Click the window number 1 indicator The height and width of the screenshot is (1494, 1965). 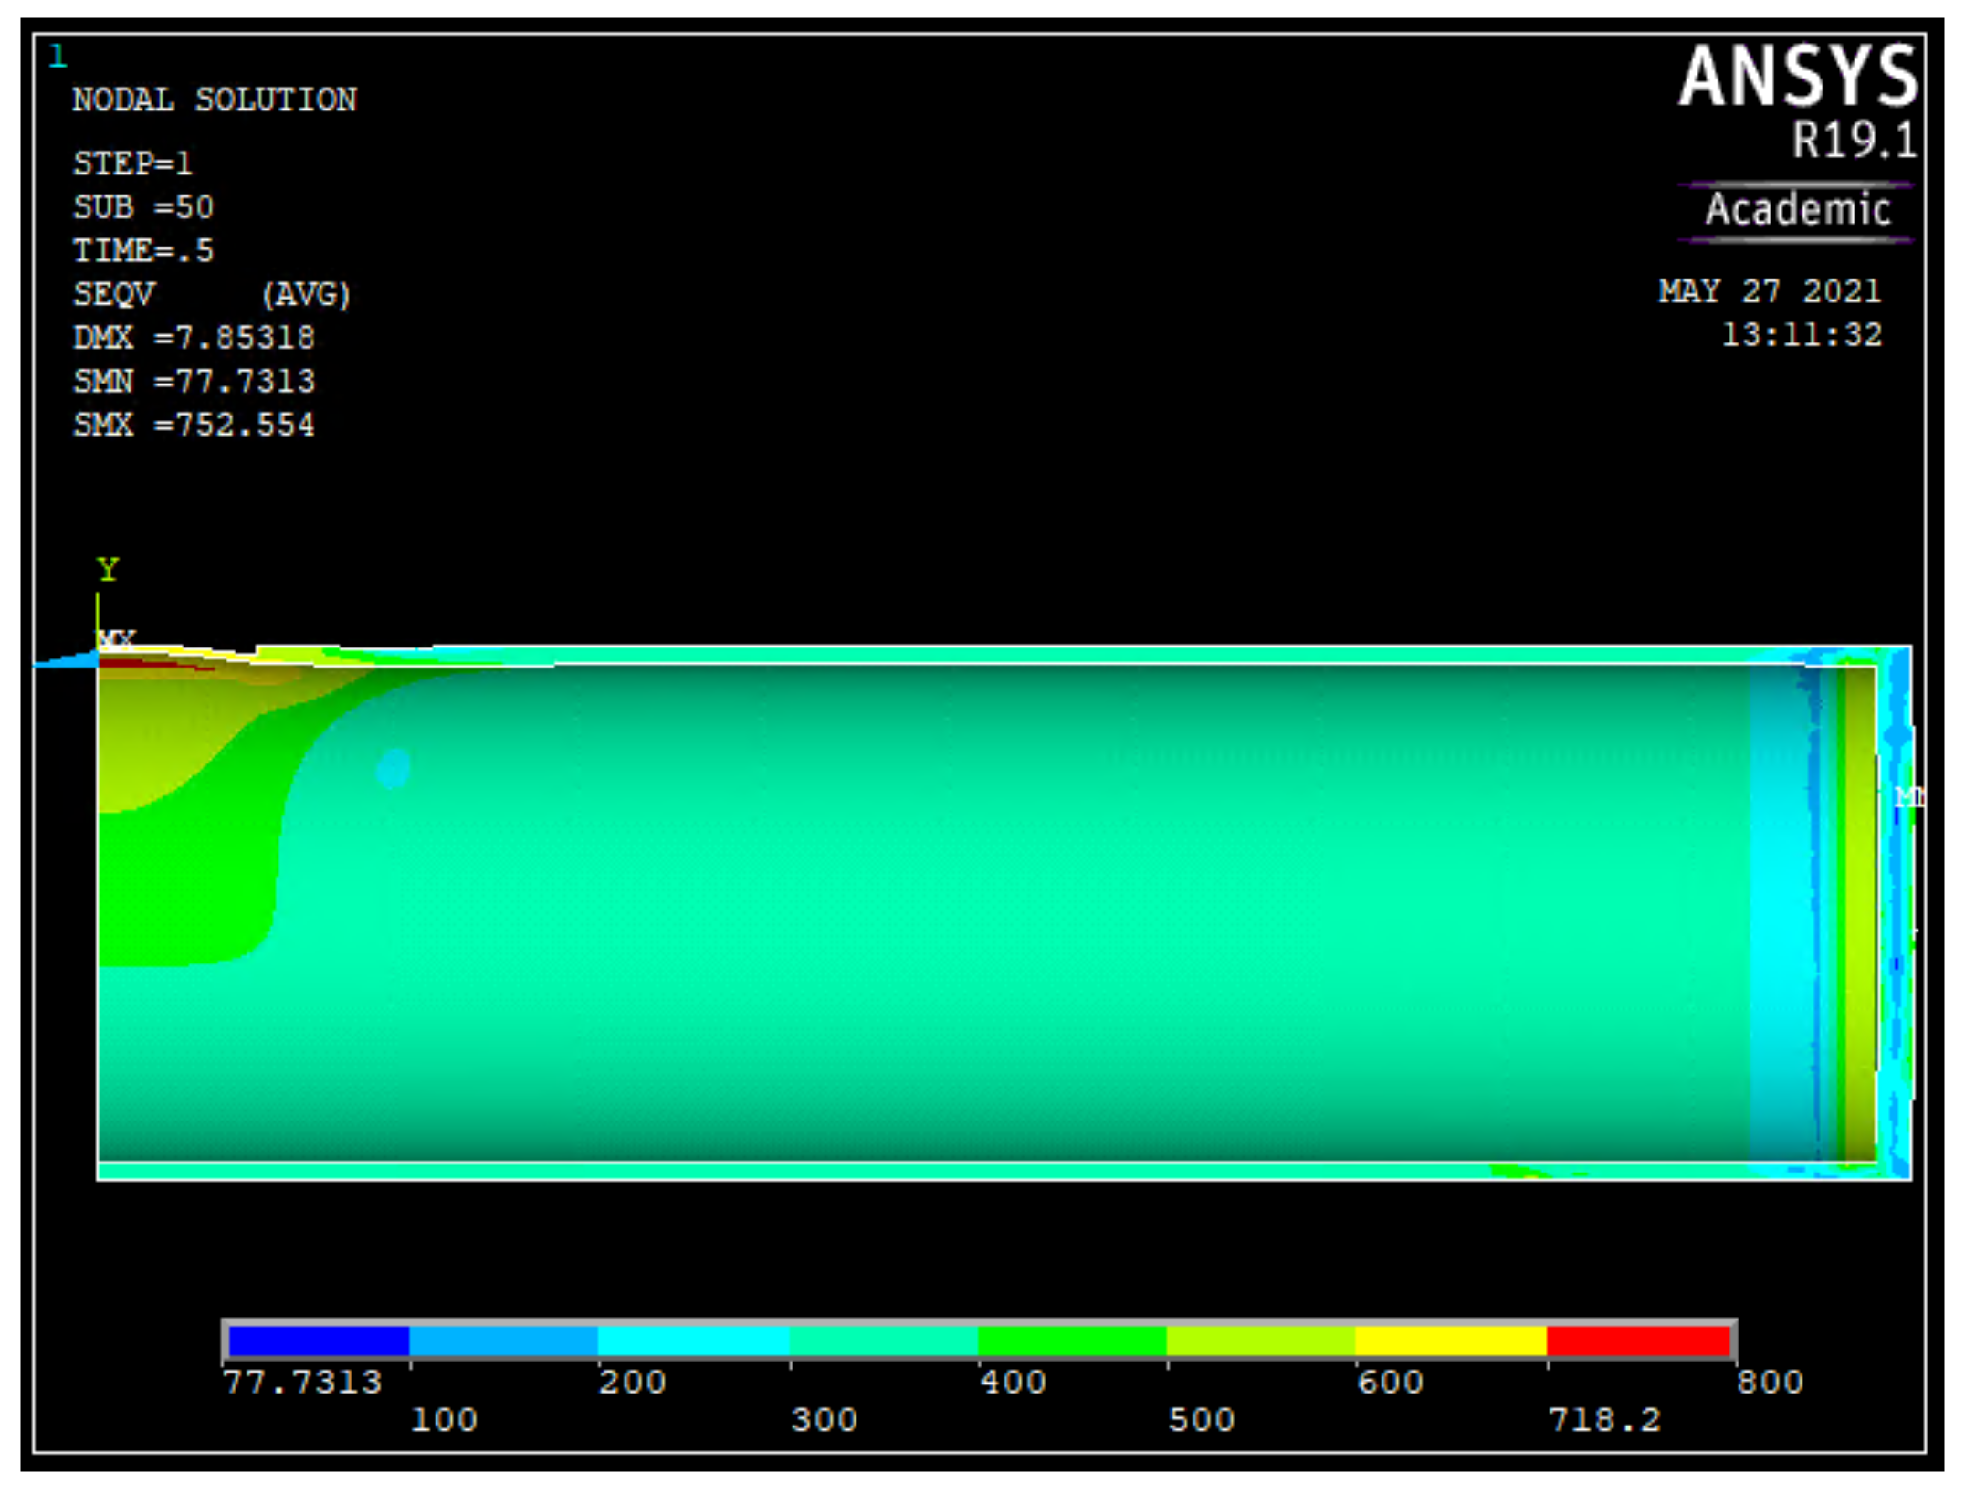pos(58,57)
